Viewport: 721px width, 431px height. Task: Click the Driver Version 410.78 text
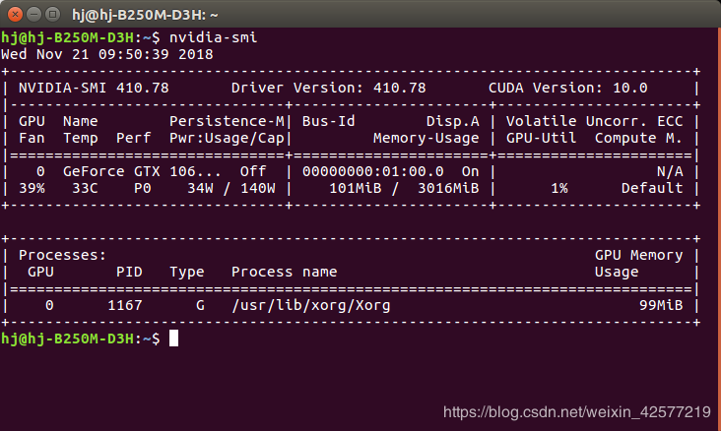click(x=328, y=88)
